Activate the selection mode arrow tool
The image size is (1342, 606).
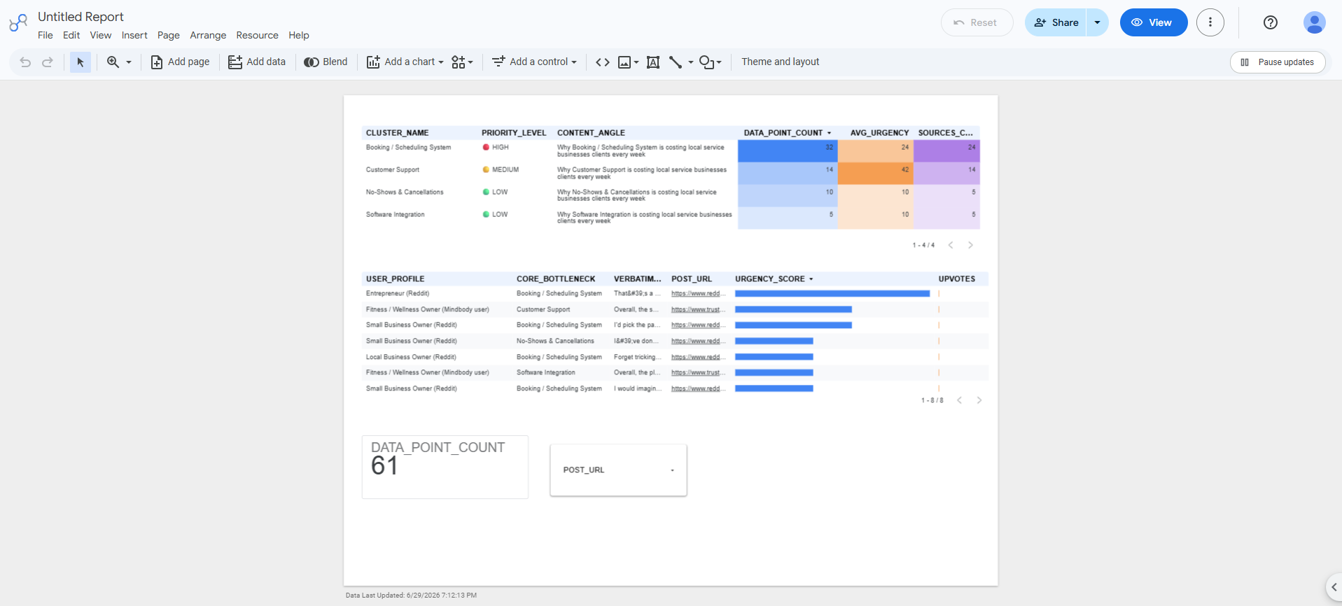(81, 62)
